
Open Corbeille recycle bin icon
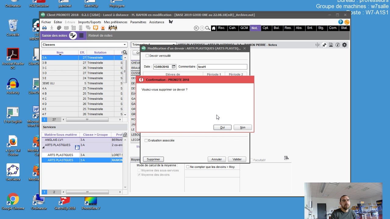click(13, 28)
